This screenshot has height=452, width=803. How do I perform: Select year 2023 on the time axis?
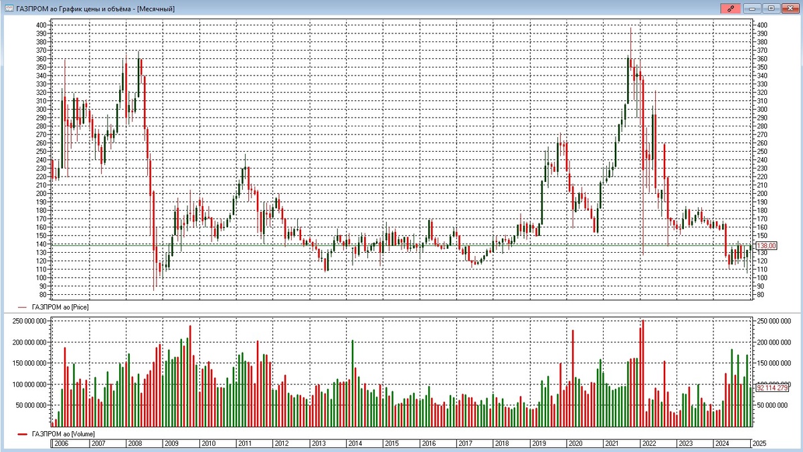pyautogui.click(x=685, y=443)
